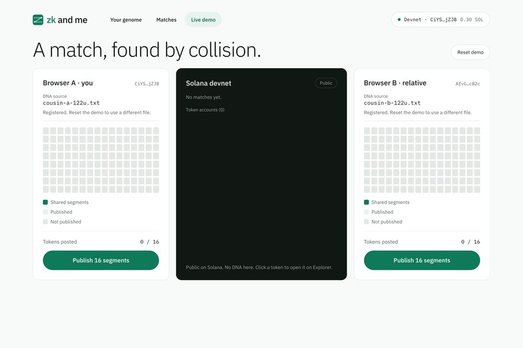Click Shared segments swatch in Browser B
This screenshot has width=523, height=348.
click(366, 202)
